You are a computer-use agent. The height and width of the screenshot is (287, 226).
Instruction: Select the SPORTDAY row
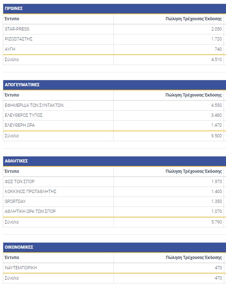point(15,202)
